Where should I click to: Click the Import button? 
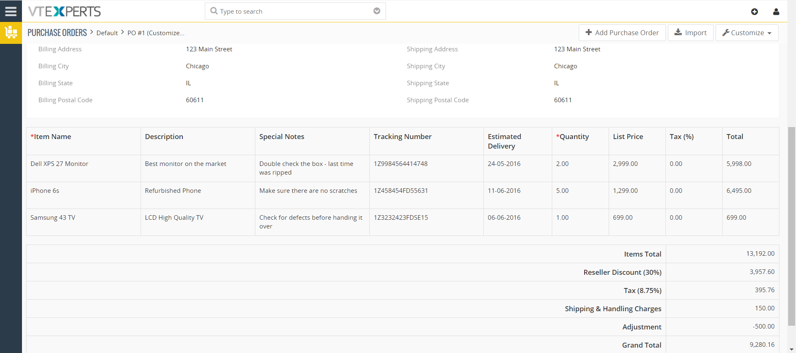[x=690, y=33]
